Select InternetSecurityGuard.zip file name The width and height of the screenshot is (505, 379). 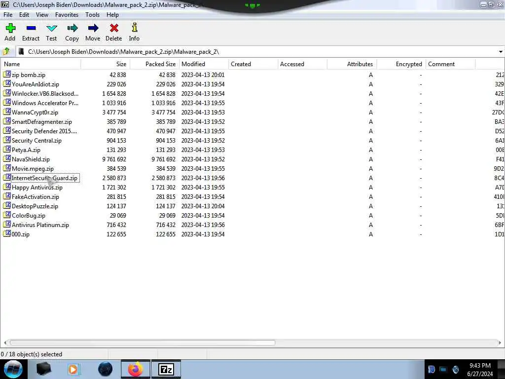(x=45, y=178)
